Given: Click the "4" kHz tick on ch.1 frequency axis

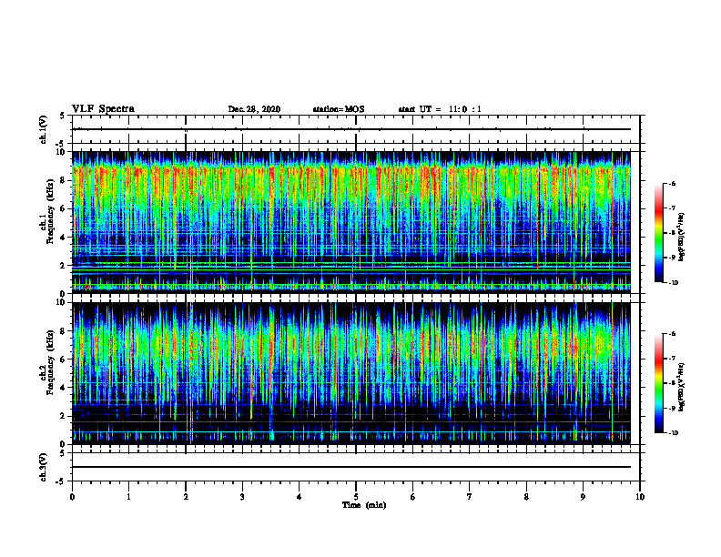Looking at the screenshot, I should click(64, 238).
